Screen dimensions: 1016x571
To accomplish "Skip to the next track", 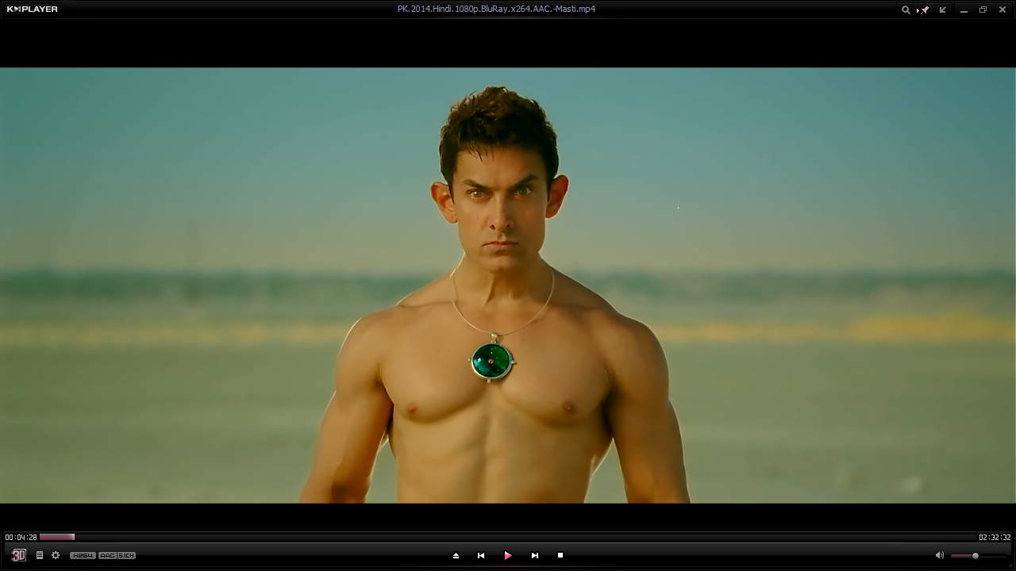I will [535, 555].
